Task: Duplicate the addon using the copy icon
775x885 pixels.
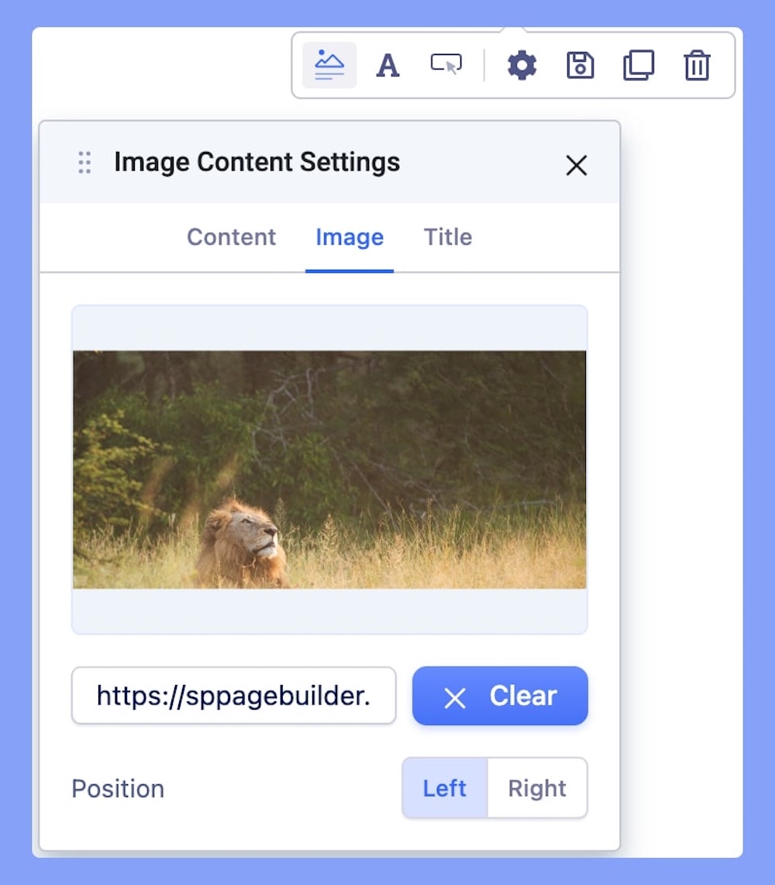Action: click(x=639, y=66)
